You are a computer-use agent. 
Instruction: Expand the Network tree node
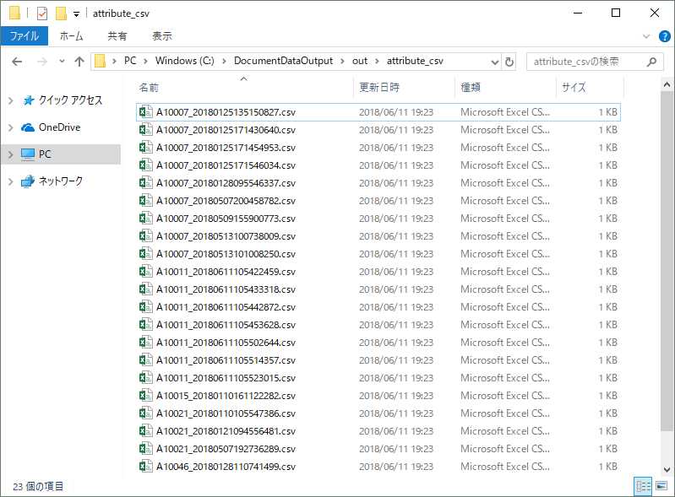[x=10, y=181]
